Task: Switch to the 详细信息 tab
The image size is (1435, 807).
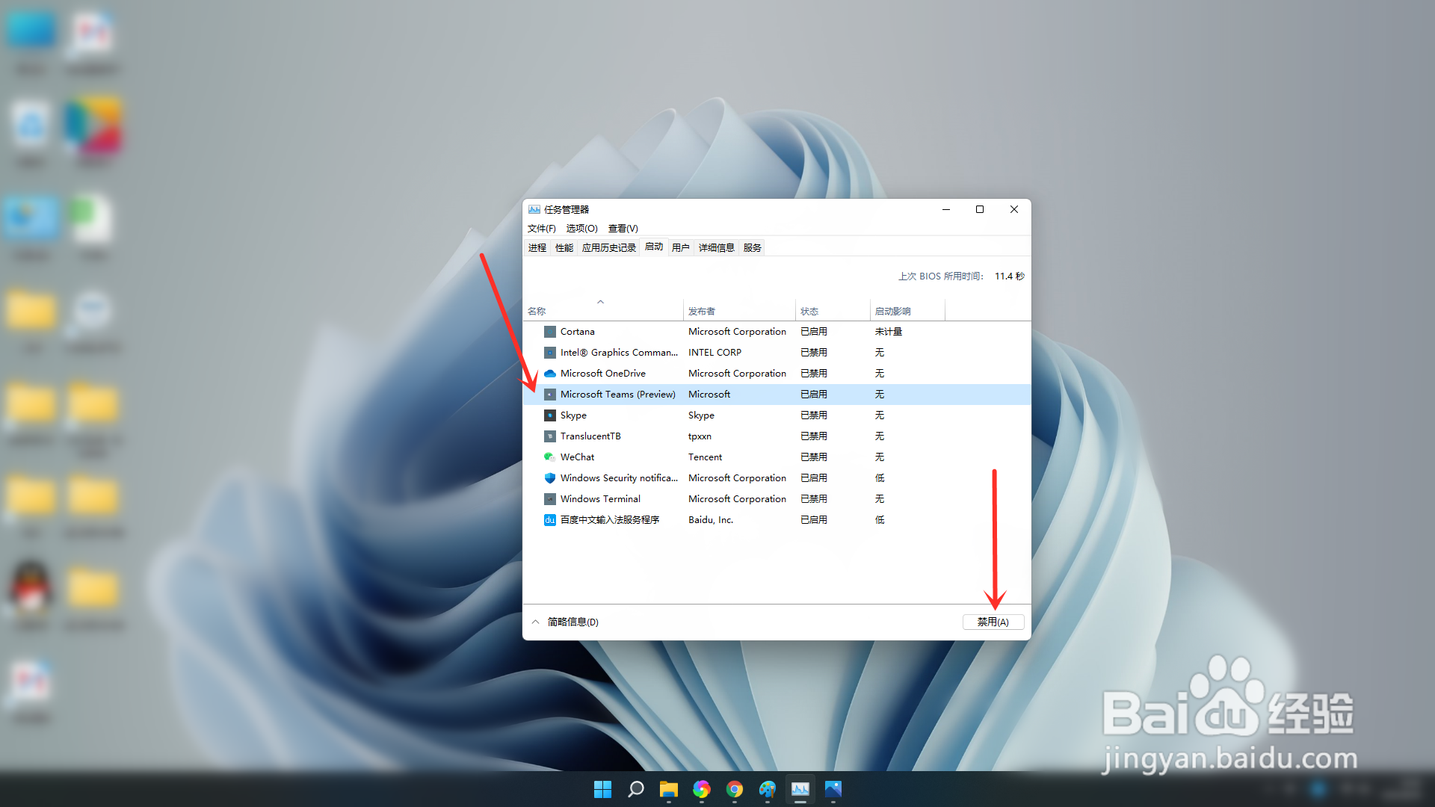Action: pos(716,248)
